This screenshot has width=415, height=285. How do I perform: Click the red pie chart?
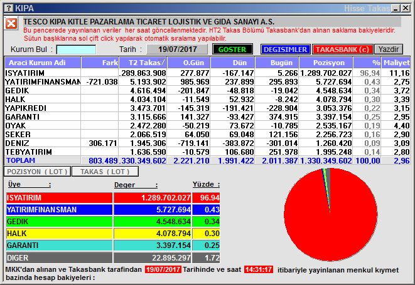[x=331, y=214]
